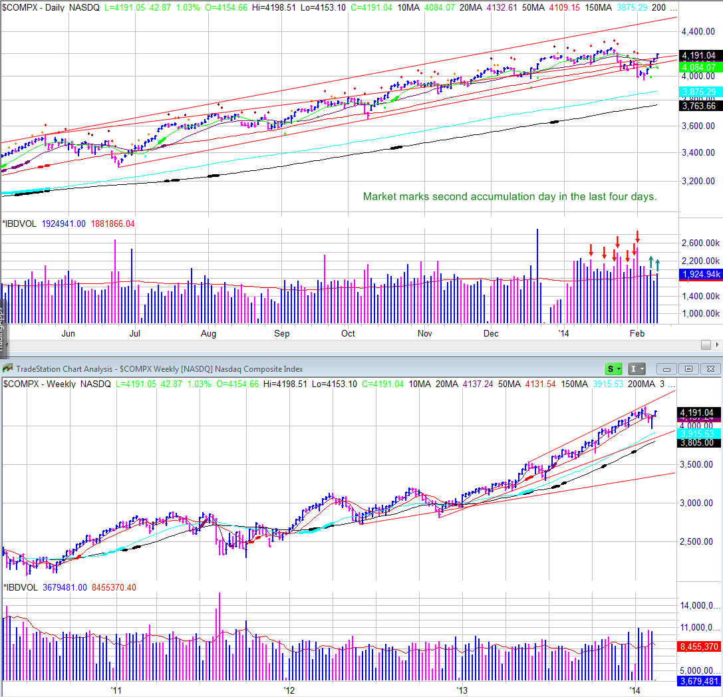Click the horizontal scrollbar between the two charts
This screenshot has height=697, width=723.
coord(333,345)
